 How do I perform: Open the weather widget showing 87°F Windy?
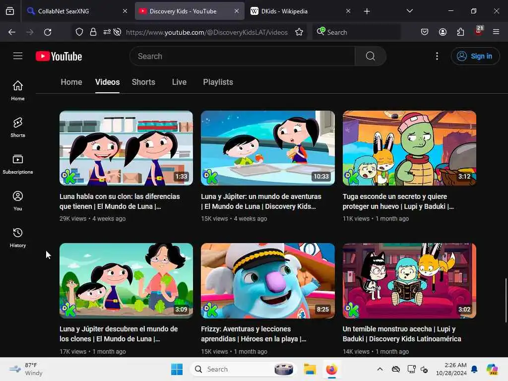coord(26,369)
